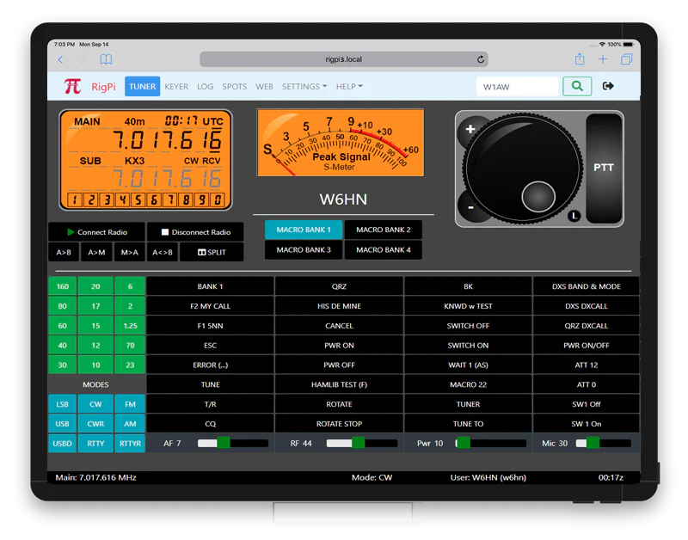The height and width of the screenshot is (540, 688).
Task: Click the W1AW callsign input field
Action: click(x=518, y=87)
